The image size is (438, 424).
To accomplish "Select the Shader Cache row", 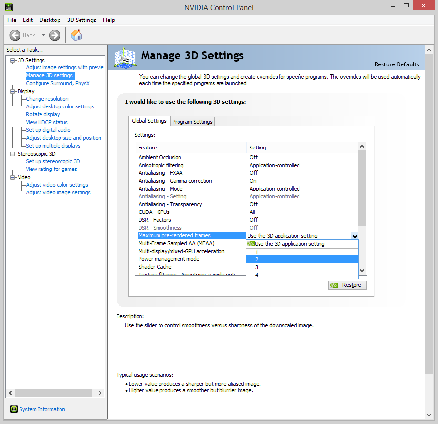I will 192,267.
